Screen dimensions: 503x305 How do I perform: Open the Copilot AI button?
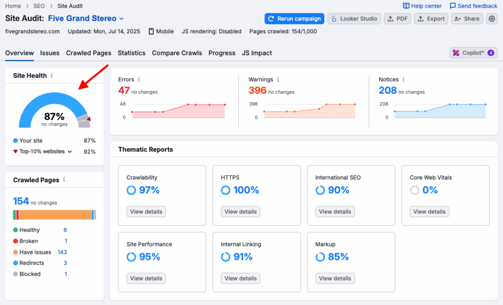click(474, 53)
